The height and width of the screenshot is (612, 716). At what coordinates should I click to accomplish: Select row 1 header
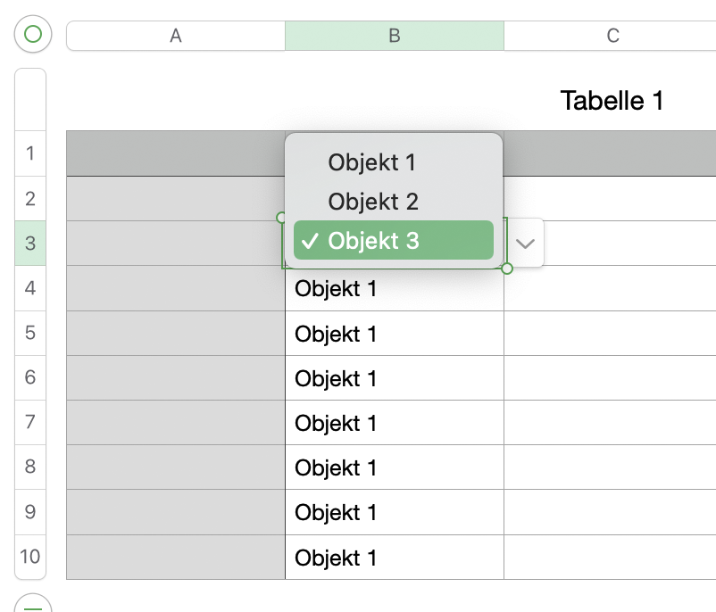(30, 153)
